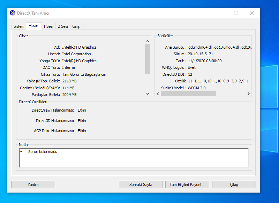279x203 pixels.
Task: Click the DirectX Tanı Aracı title icon
Action: pos(13,13)
